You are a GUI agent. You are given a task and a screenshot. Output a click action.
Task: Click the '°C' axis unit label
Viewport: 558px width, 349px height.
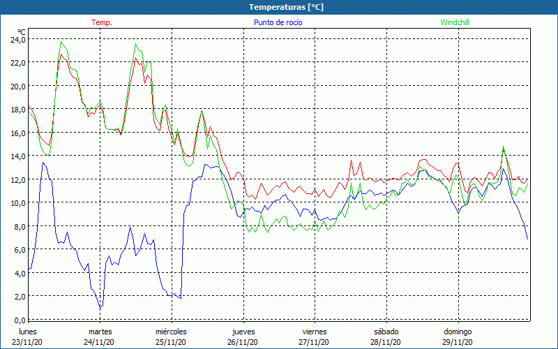[22, 32]
